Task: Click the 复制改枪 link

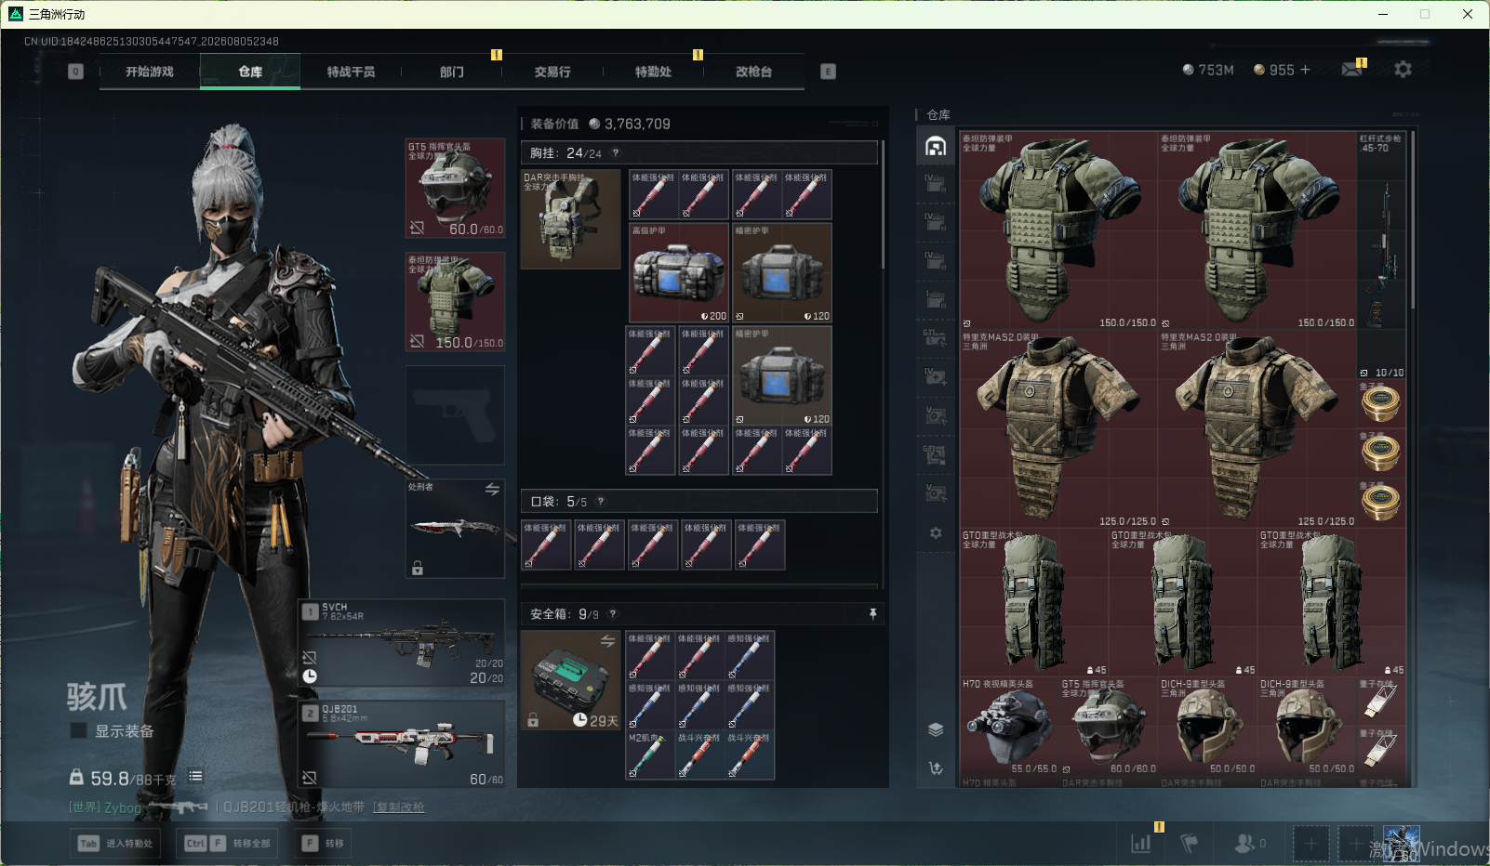Action: point(398,807)
